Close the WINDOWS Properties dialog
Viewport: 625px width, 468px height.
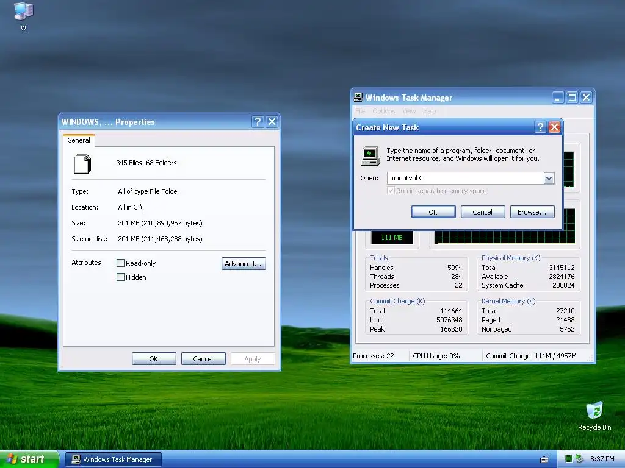pos(272,122)
